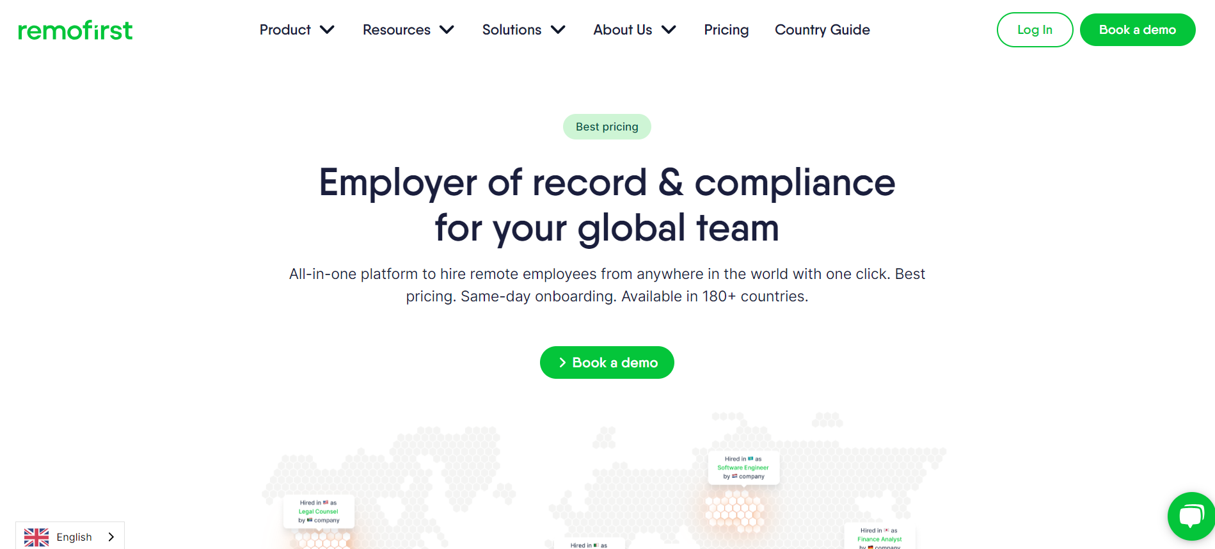Select the English language label

(x=74, y=537)
